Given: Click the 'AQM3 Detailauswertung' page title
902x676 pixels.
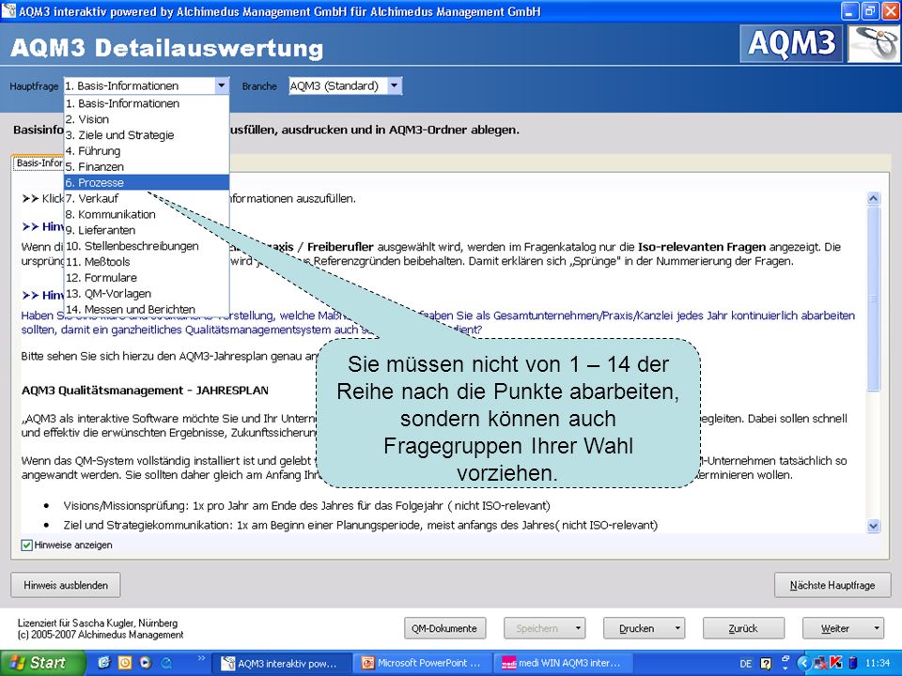Looking at the screenshot, I should pyautogui.click(x=167, y=48).
